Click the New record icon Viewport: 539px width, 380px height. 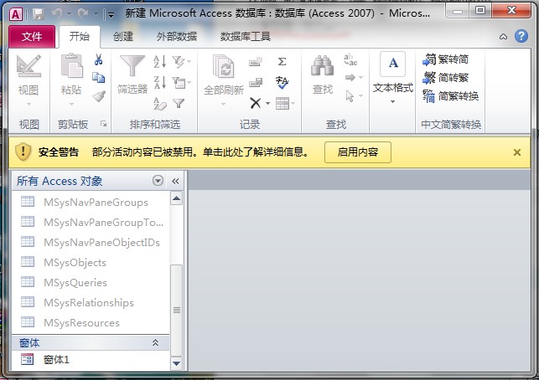256,62
